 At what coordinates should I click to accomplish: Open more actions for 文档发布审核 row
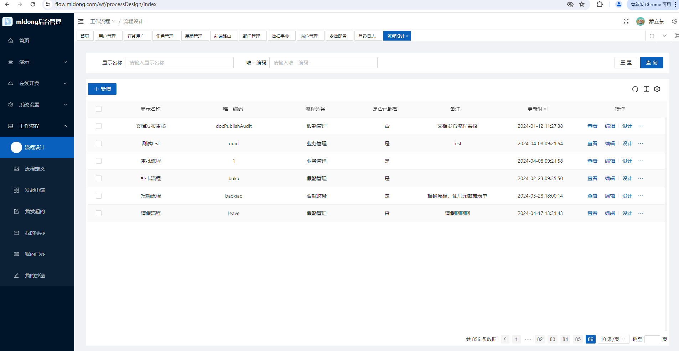(x=641, y=126)
